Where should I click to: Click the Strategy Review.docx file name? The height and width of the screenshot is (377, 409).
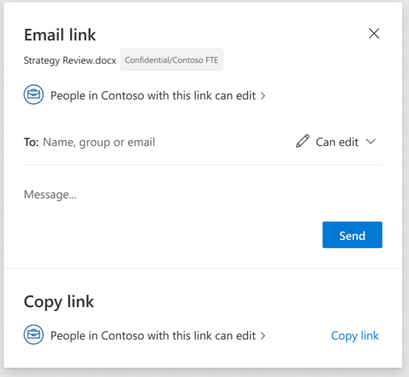tap(70, 61)
